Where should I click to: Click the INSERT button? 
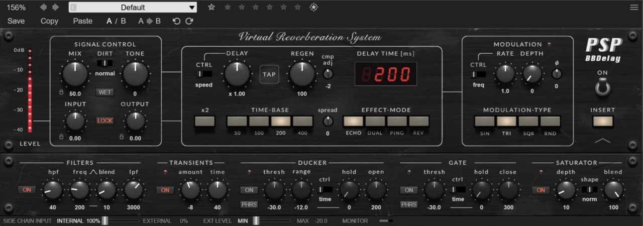(602, 121)
